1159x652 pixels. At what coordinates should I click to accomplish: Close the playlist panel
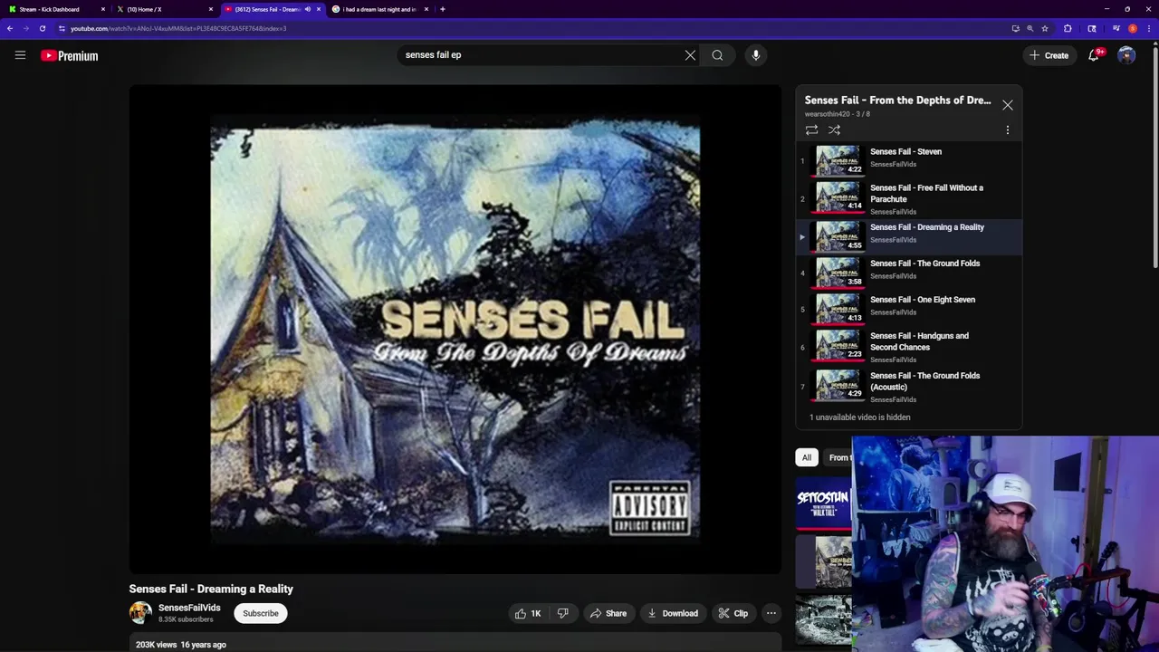click(x=1007, y=105)
